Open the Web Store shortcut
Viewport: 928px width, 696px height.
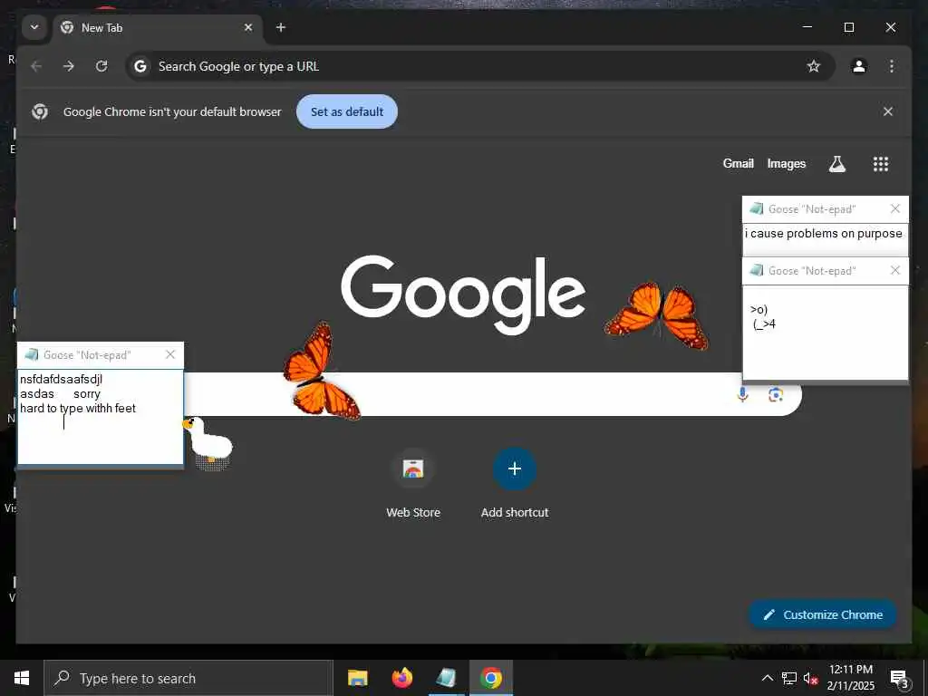(x=413, y=483)
